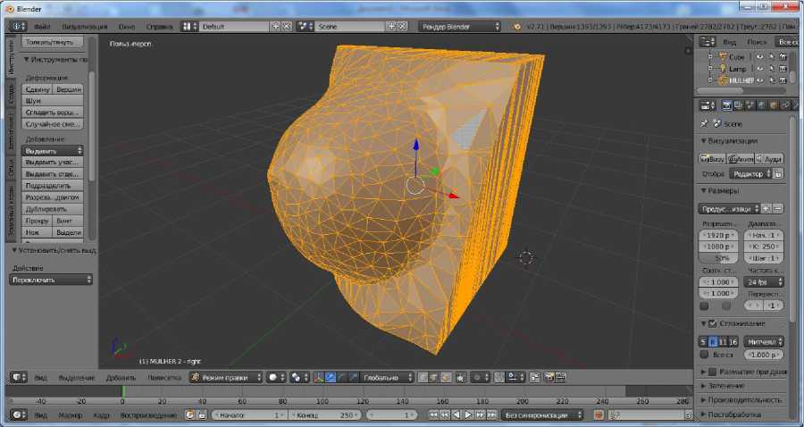Click the Lamp object icon in outliner

[x=722, y=68]
